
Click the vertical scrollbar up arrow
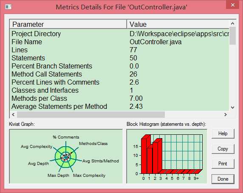point(232,23)
